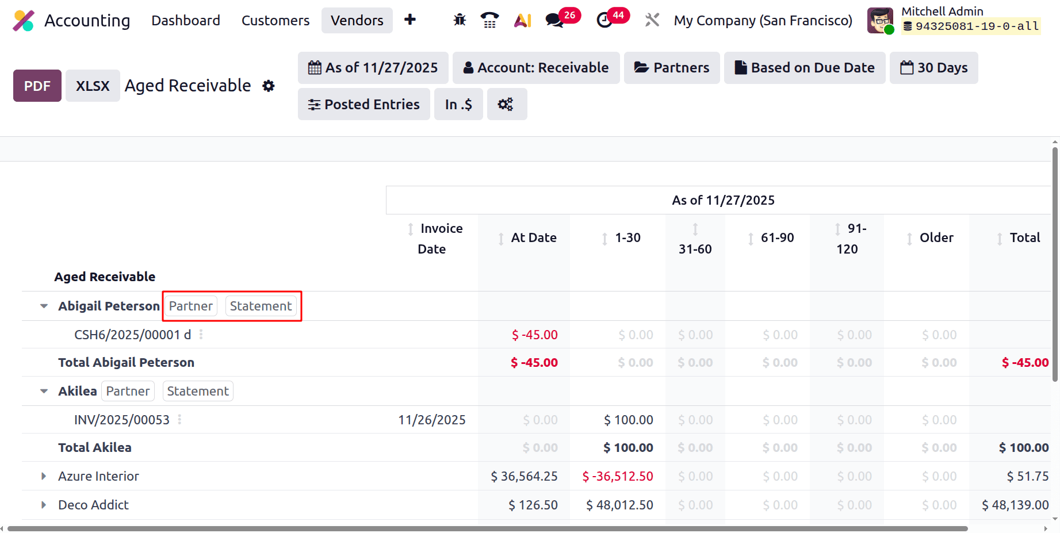Open activities clock with 44 badge
Viewport: 1060px width, 533px height.
tap(613, 19)
